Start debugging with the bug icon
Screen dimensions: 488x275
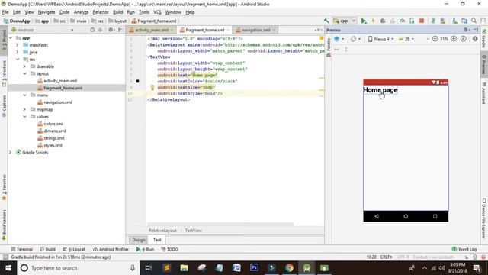click(x=383, y=21)
